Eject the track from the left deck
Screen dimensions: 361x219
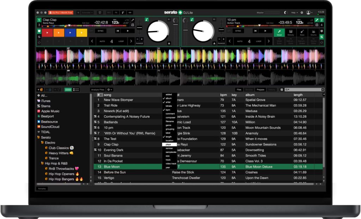pyautogui.click(x=169, y=43)
